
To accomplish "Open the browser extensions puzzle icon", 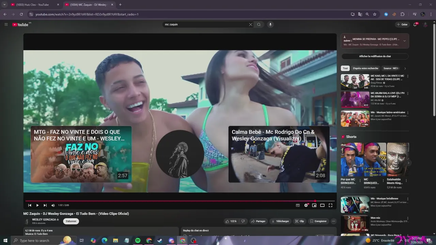I will click(x=403, y=14).
